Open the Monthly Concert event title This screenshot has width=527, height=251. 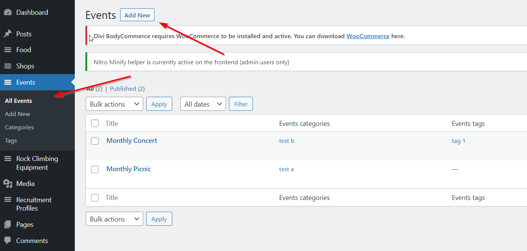131,141
